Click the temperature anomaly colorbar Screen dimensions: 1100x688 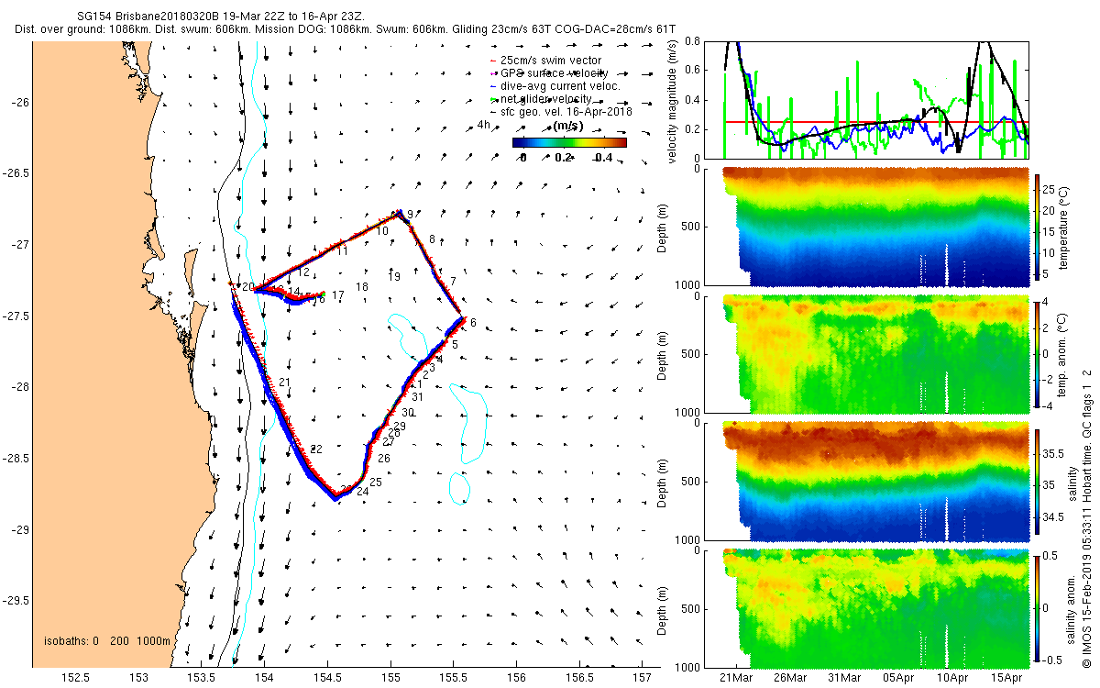pos(1038,354)
